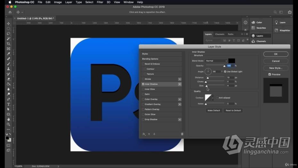298x168 pixels.
Task: Click plus button next to Inner Shadow
Action: coord(179,84)
